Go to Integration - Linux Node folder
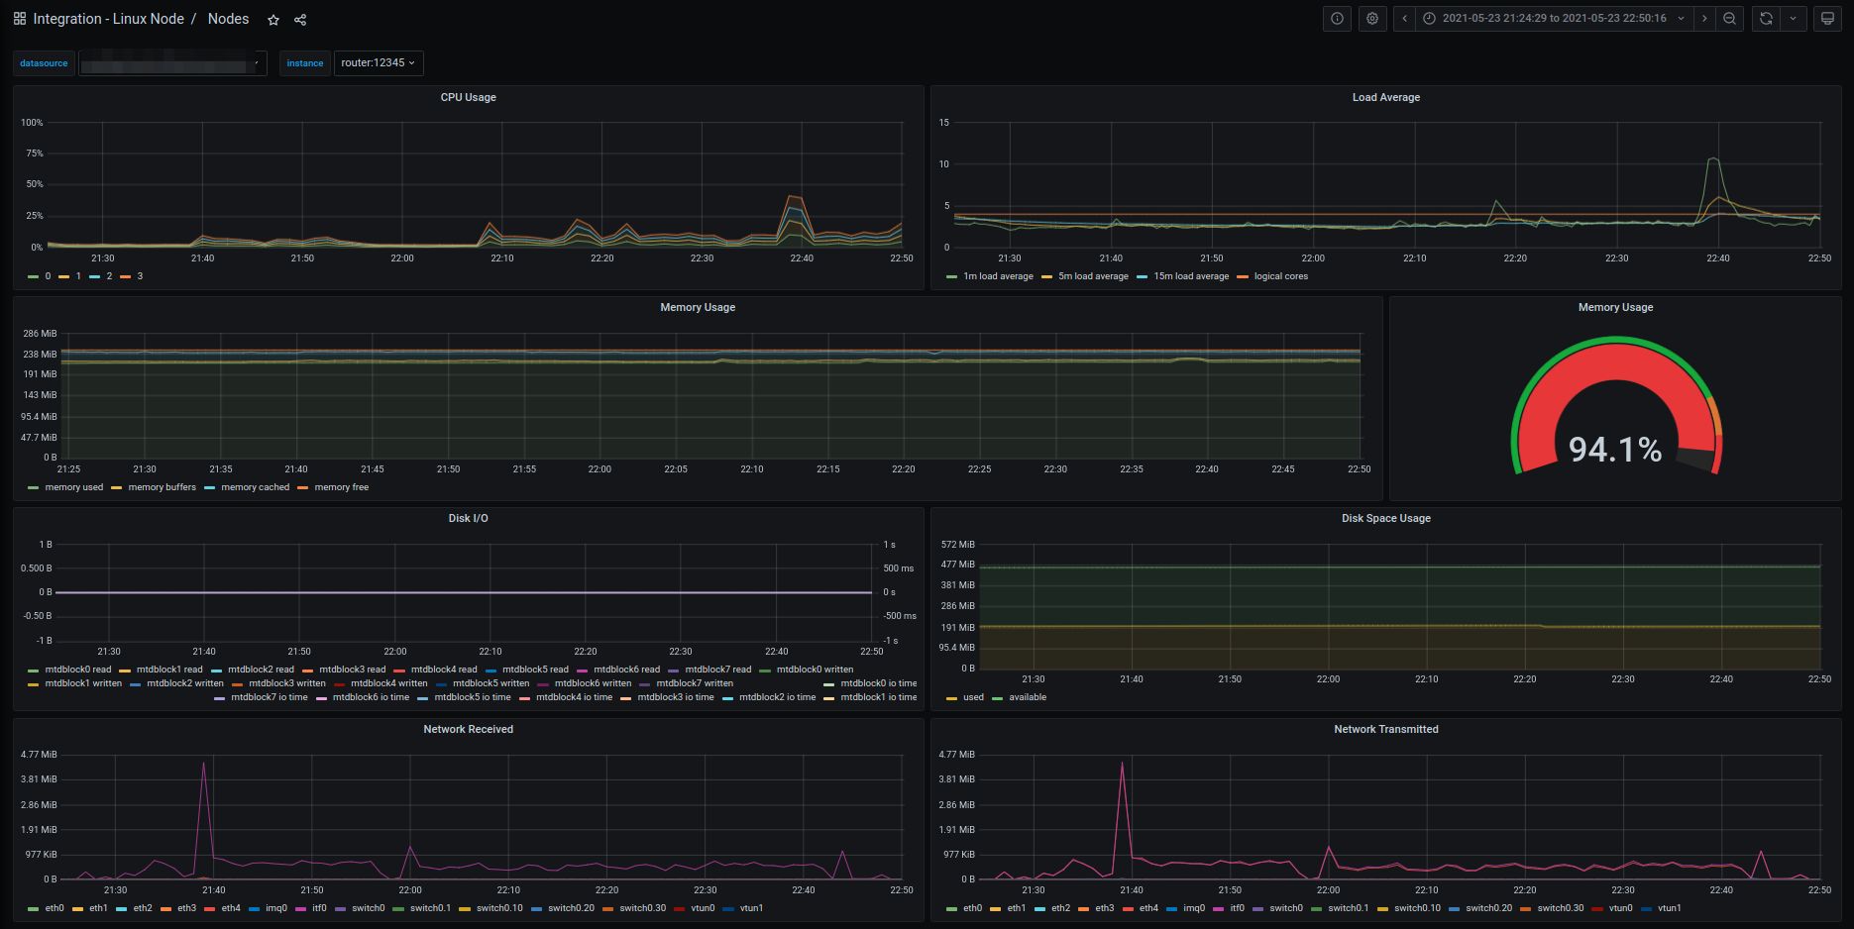The width and height of the screenshot is (1854, 929). 108,19
